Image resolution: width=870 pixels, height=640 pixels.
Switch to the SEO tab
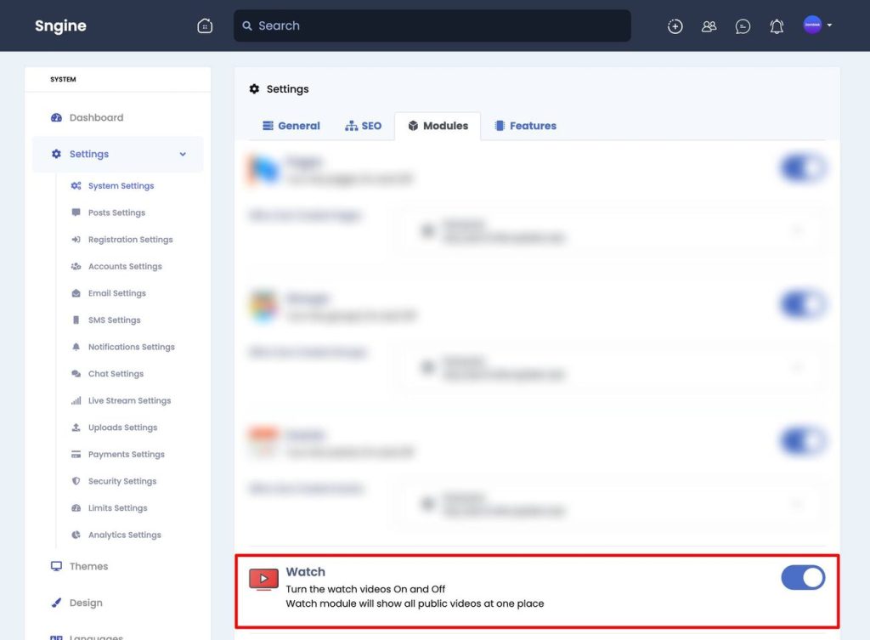[x=364, y=126]
